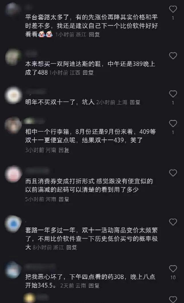
Task: Open the avatar of the 行李箱 commenter
Action: 13,125
